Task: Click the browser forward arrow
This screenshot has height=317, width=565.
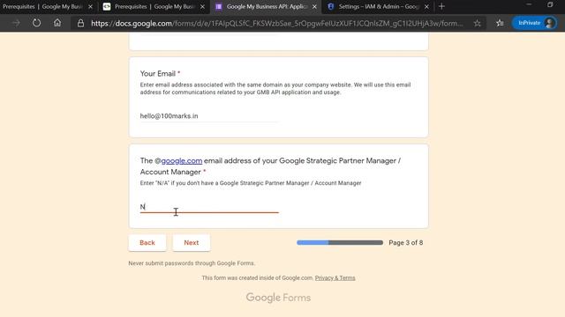Action: (16, 23)
